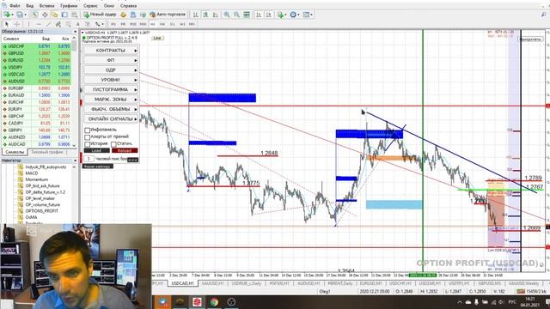Viewport: 550px width, 309px height.
Task: Enable the Инфопанель checkbox
Action: pyautogui.click(x=88, y=130)
